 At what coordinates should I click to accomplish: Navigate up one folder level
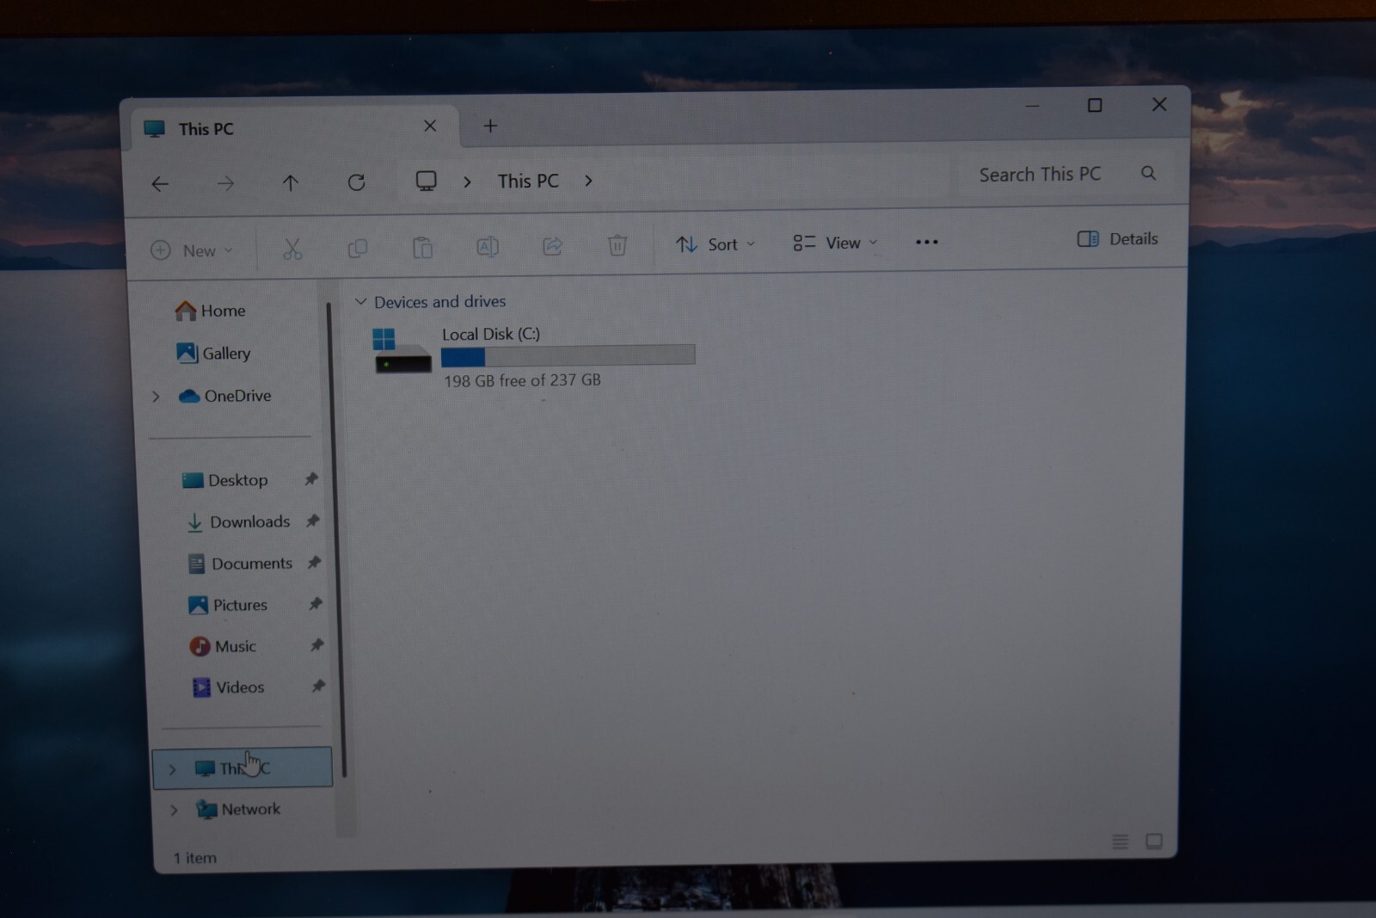click(x=291, y=183)
